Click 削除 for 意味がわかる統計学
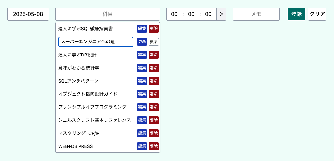The image size is (334, 161). click(154, 68)
